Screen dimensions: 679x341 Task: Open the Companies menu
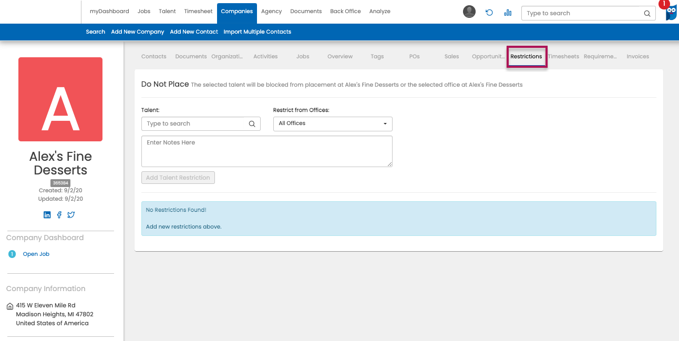(237, 12)
